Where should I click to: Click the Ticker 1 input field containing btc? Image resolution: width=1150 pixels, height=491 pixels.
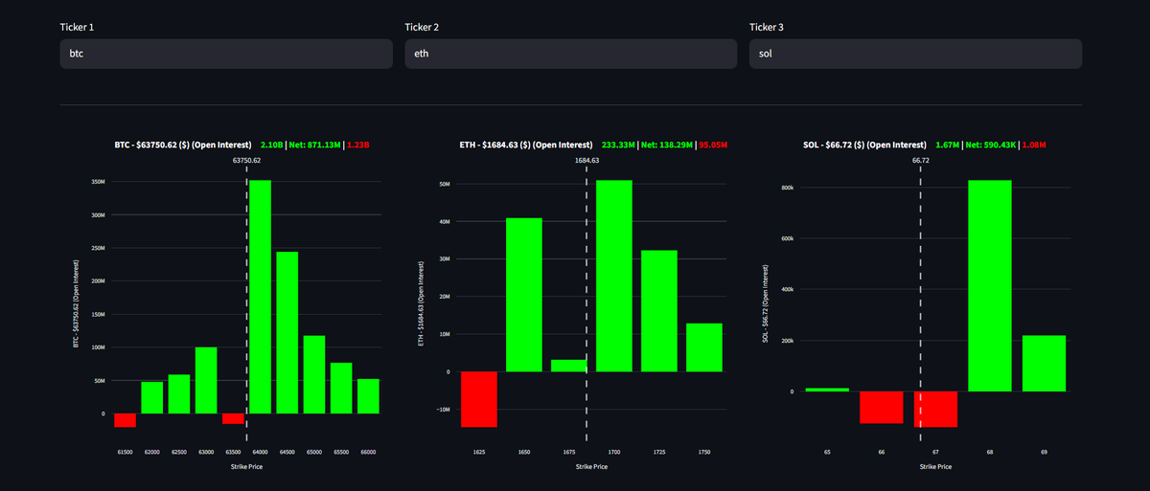click(x=226, y=54)
